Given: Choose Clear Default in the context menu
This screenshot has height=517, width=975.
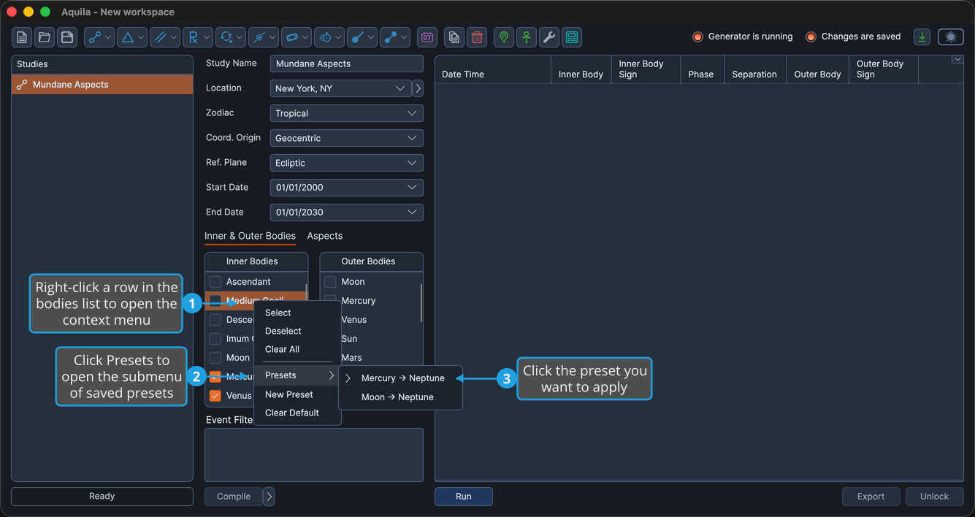Looking at the screenshot, I should point(297,413).
